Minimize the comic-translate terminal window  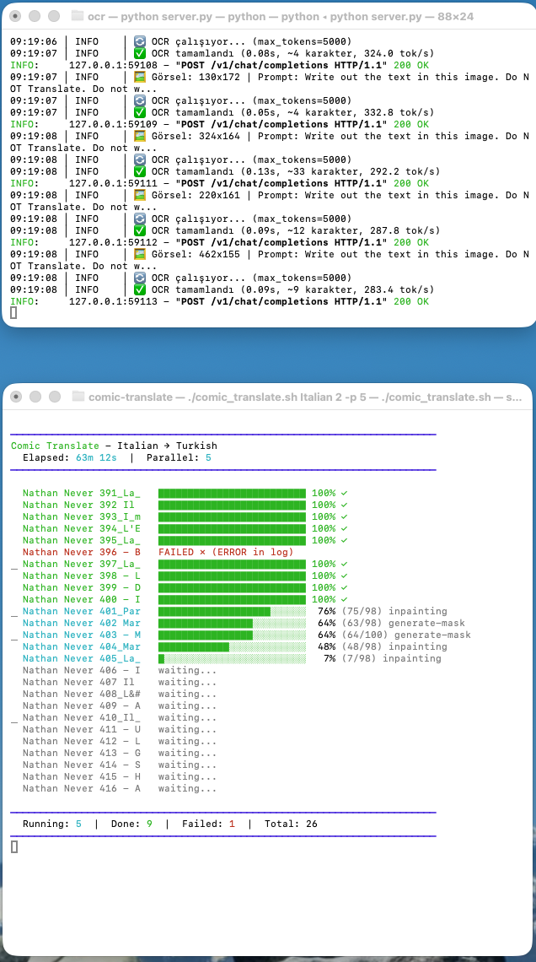tap(35, 397)
